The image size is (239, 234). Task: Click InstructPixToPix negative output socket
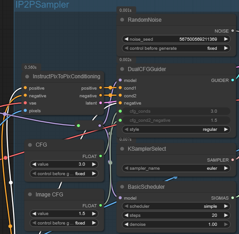[100, 96]
